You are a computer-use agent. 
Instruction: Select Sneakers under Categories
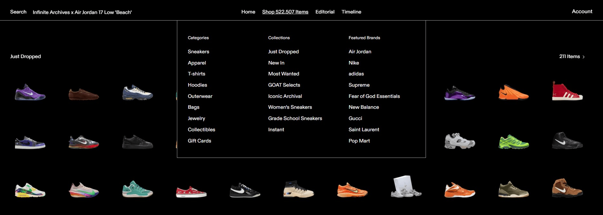[198, 52]
